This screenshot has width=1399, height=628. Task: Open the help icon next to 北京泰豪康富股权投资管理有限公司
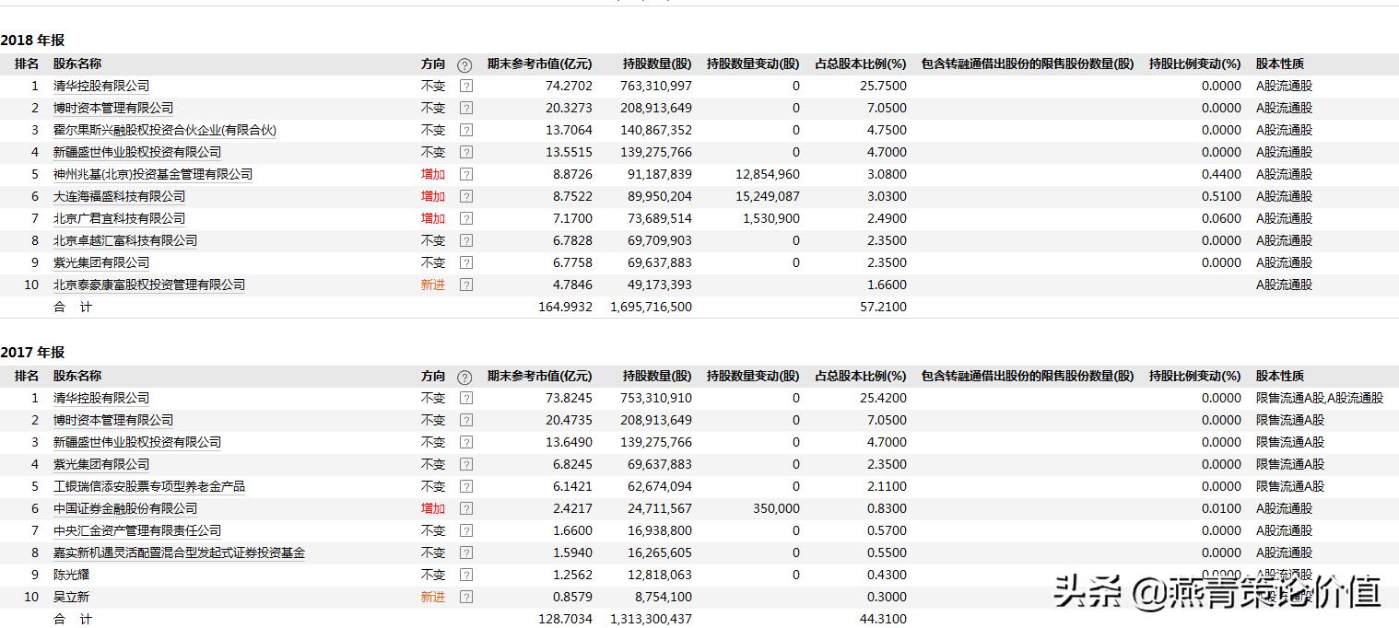pos(465,285)
